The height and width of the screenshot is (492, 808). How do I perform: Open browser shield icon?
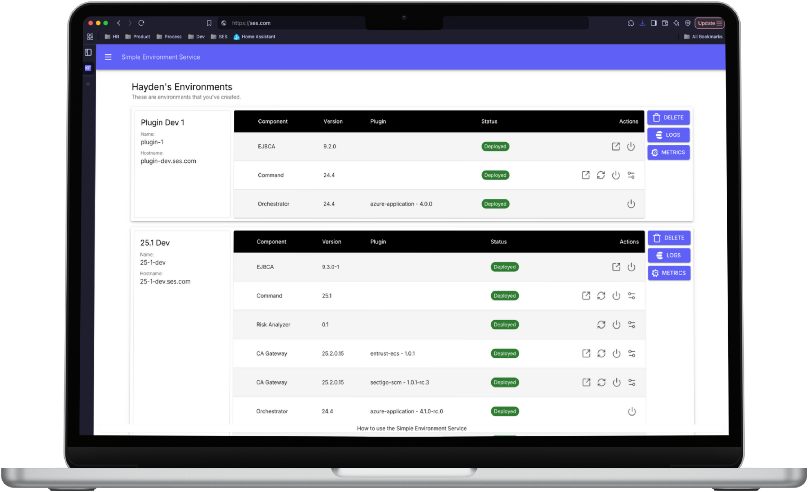[688, 23]
